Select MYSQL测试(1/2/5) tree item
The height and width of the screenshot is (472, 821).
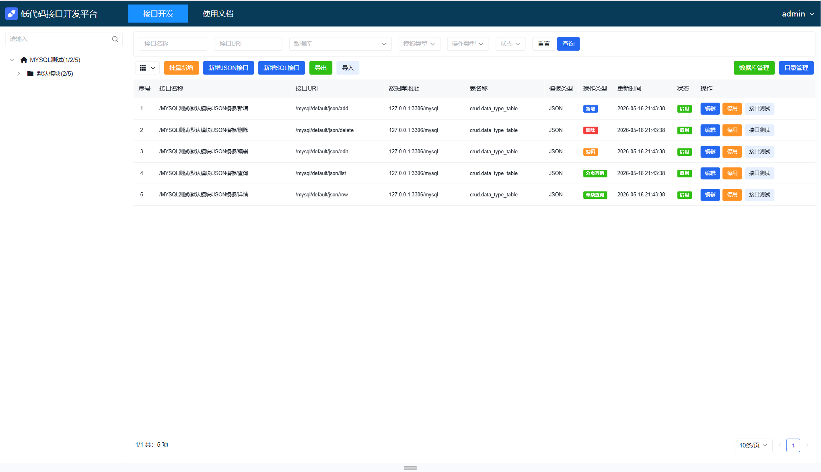[x=55, y=60]
